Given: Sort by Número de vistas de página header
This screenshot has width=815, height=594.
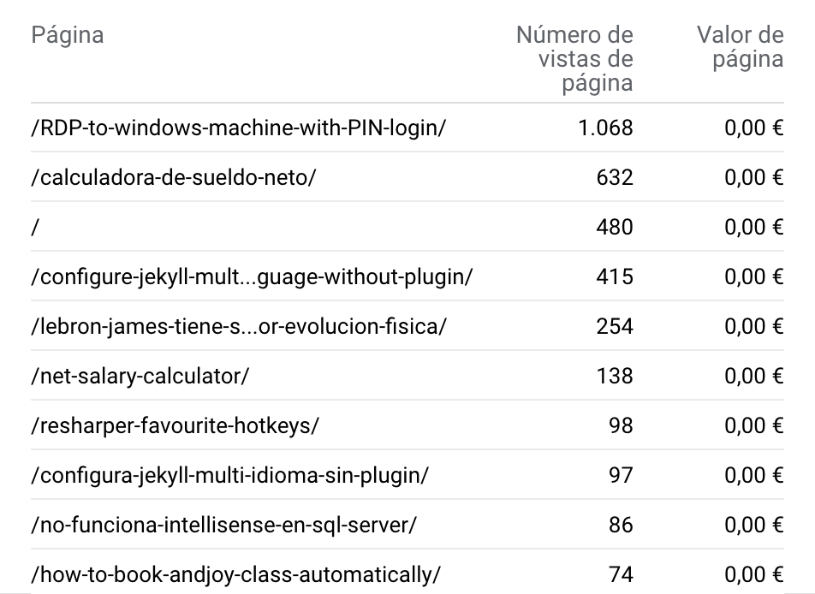Looking at the screenshot, I should (x=574, y=59).
